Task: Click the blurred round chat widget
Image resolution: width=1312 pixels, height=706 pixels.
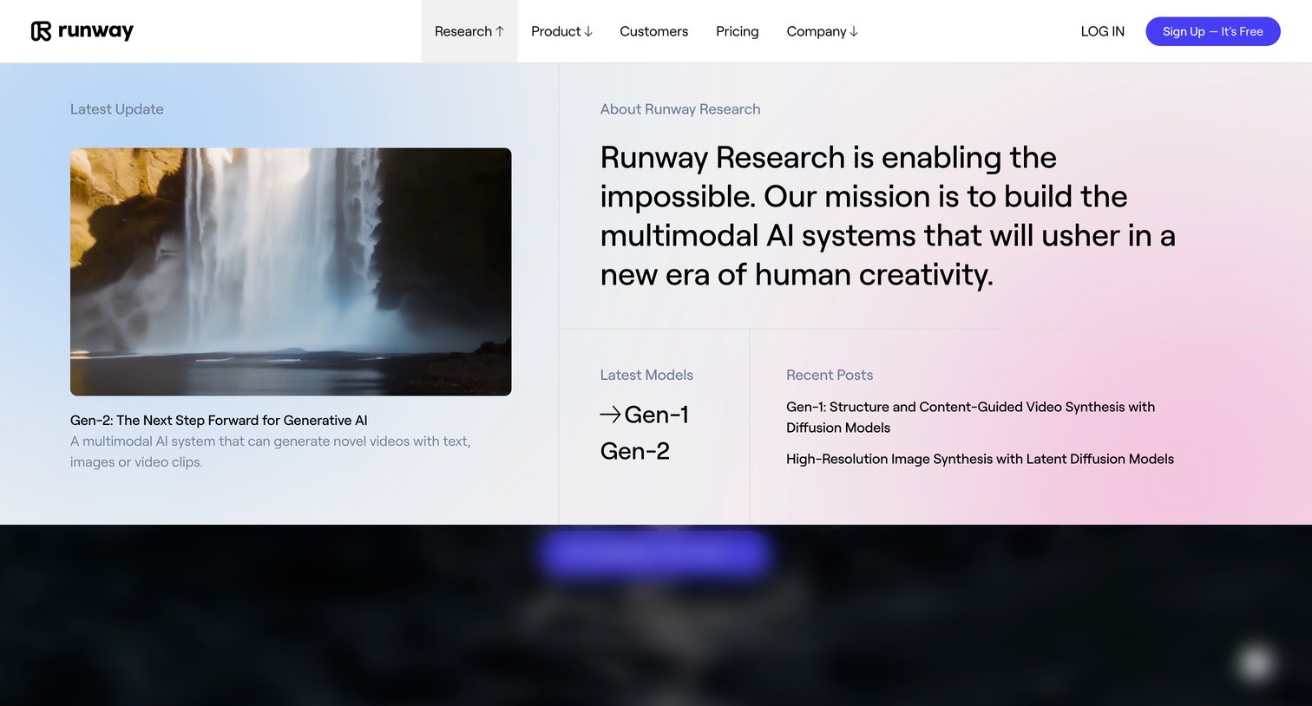Action: pos(1255,664)
